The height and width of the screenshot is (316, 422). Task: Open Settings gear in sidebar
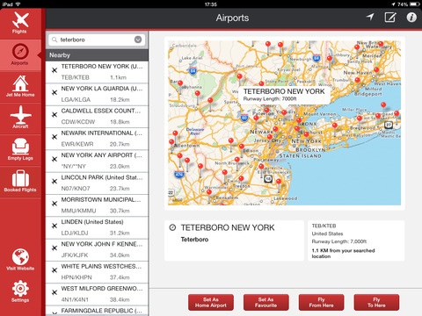pyautogui.click(x=20, y=291)
